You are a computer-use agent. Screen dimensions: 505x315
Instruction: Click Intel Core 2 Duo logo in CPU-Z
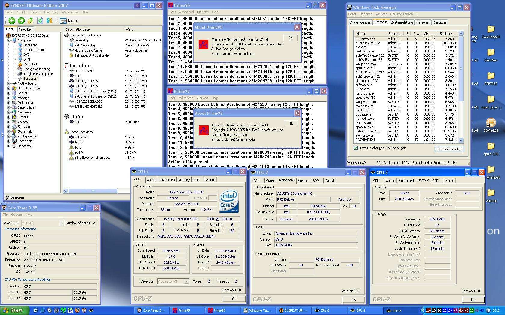[x=229, y=201]
